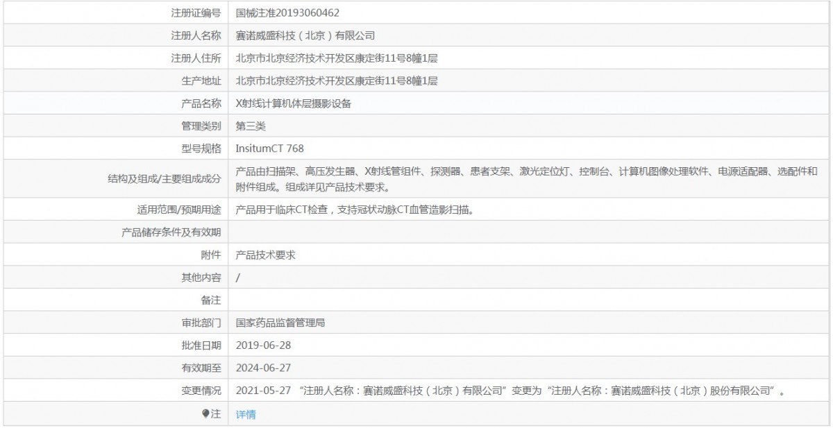Click the 产品名称 label
This screenshot has height=428, width=833.
click(201, 104)
